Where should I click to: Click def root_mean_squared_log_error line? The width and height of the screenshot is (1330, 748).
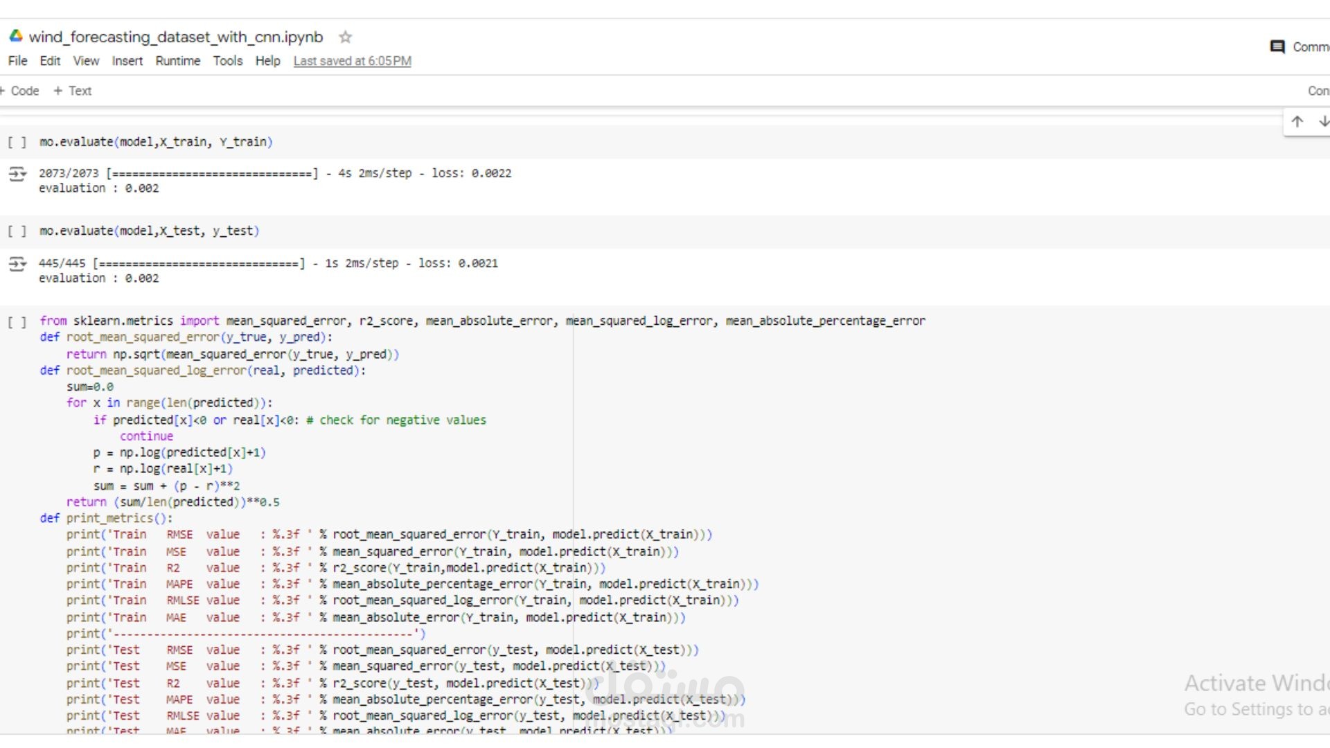pyautogui.click(x=202, y=371)
